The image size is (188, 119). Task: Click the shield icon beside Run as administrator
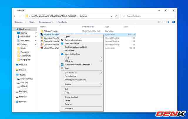pyautogui.click(x=62, y=40)
